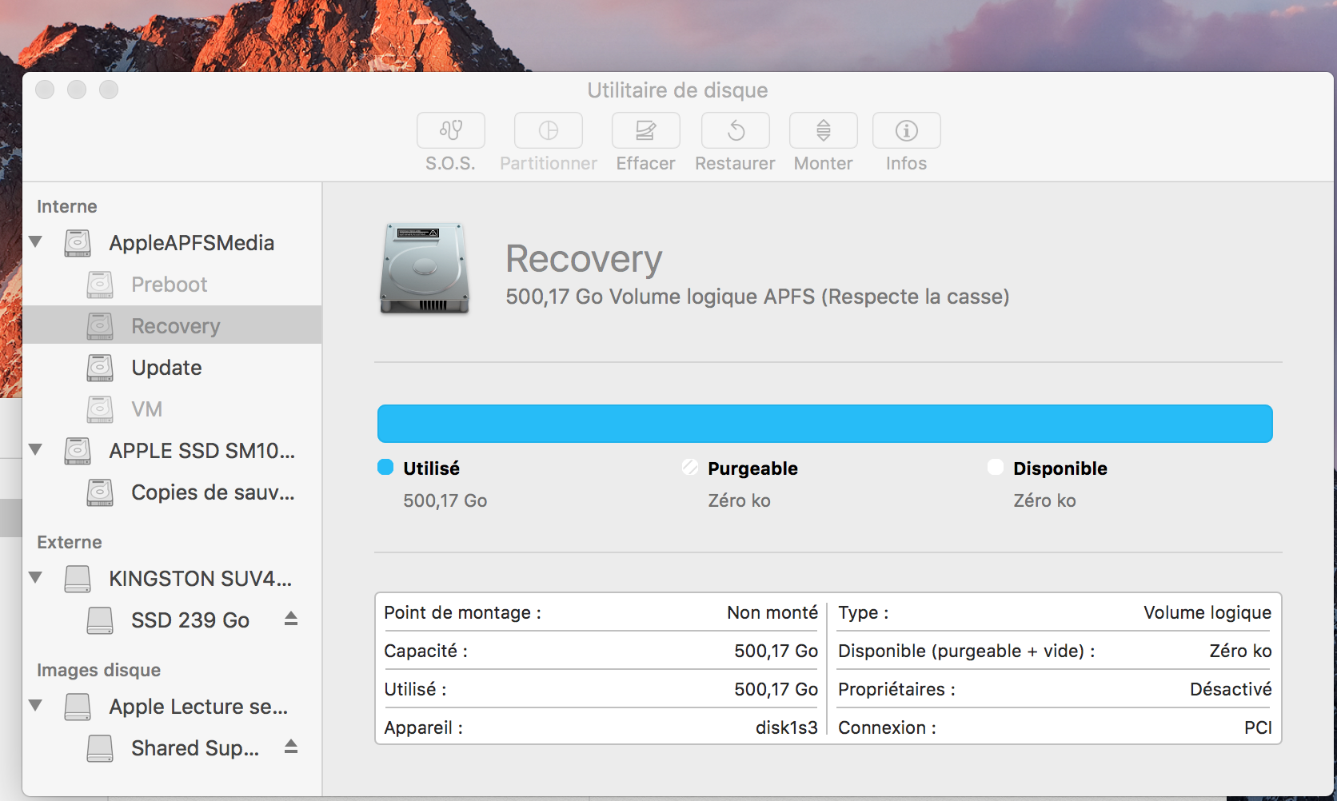The width and height of the screenshot is (1337, 801).
Task: Select the VM volume in sidebar
Action: pyautogui.click(x=146, y=409)
